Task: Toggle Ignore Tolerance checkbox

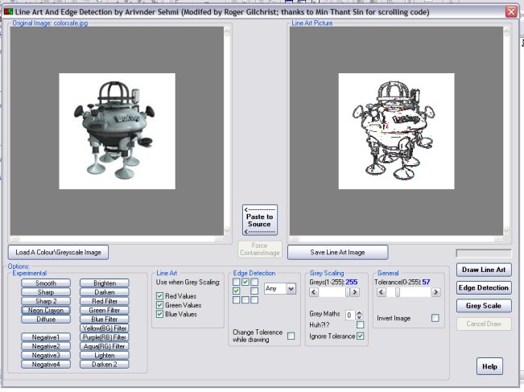Action: (360, 335)
